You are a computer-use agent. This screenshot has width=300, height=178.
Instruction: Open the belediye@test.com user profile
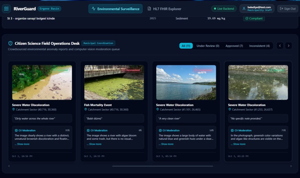(x=257, y=9)
